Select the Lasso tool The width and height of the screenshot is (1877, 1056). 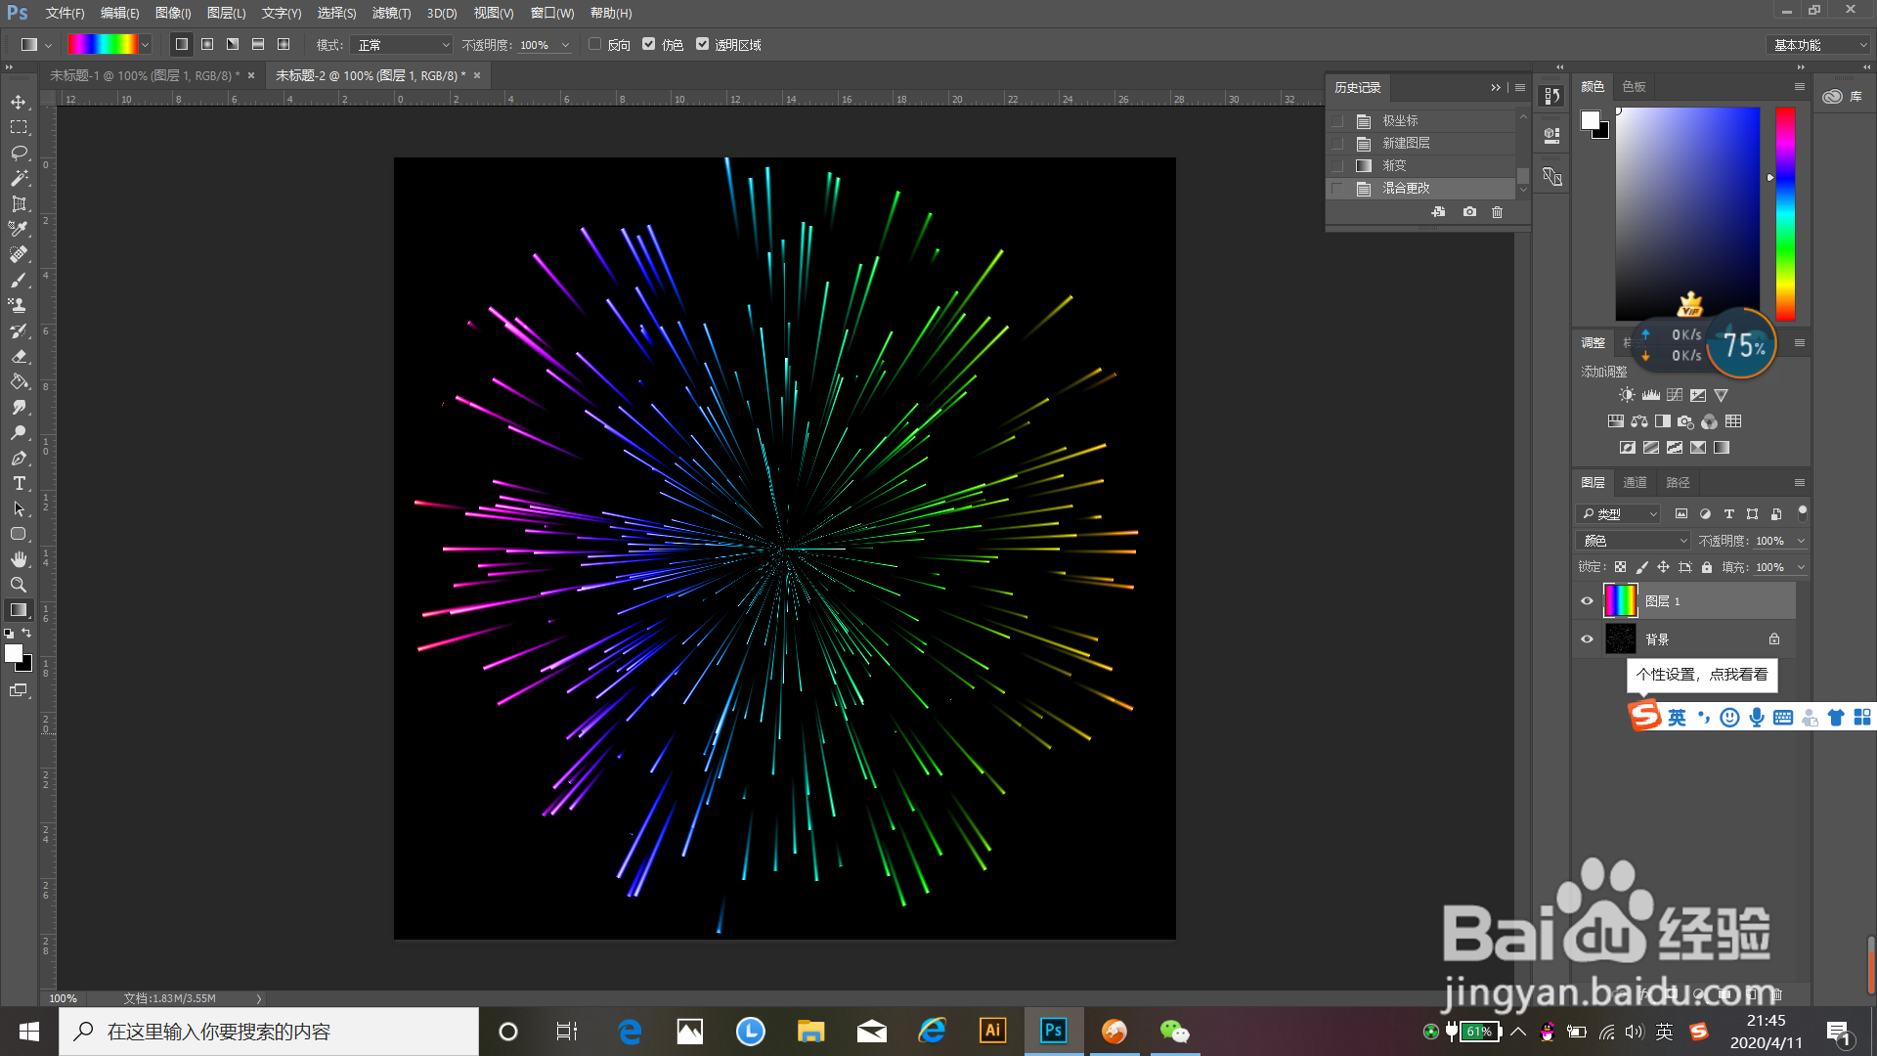click(19, 153)
